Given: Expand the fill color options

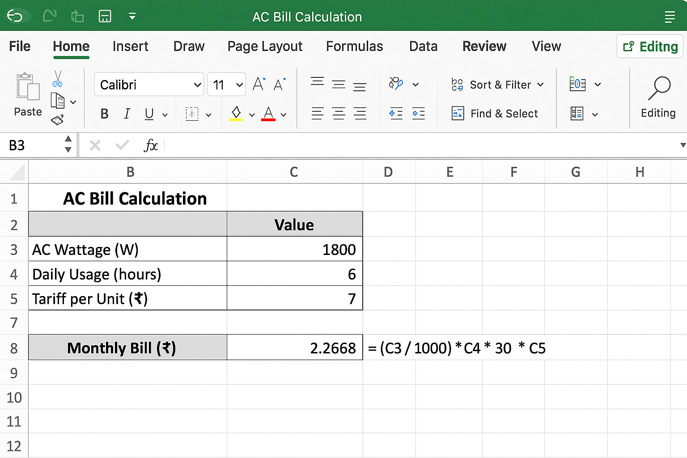Looking at the screenshot, I should [252, 114].
